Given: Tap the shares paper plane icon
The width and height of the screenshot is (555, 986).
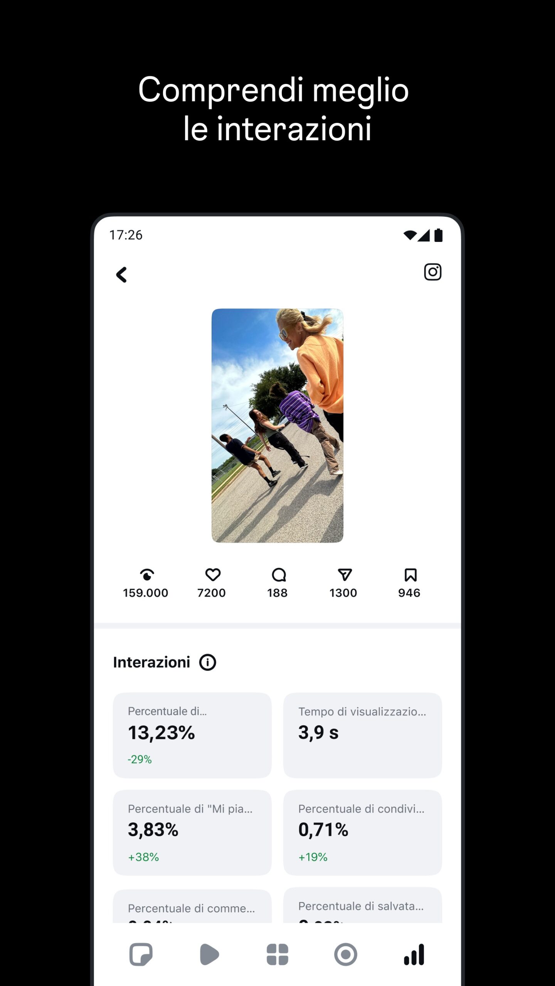Looking at the screenshot, I should pyautogui.click(x=345, y=575).
